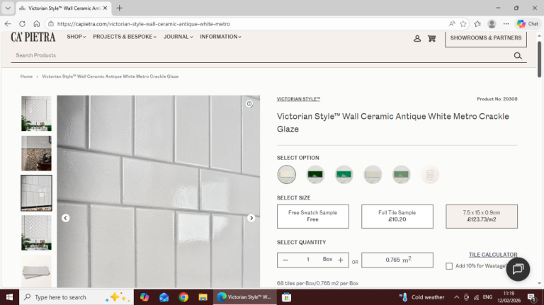This screenshot has height=305, width=544.
Task: Expand Projects & Bespoke menu
Action: [125, 37]
